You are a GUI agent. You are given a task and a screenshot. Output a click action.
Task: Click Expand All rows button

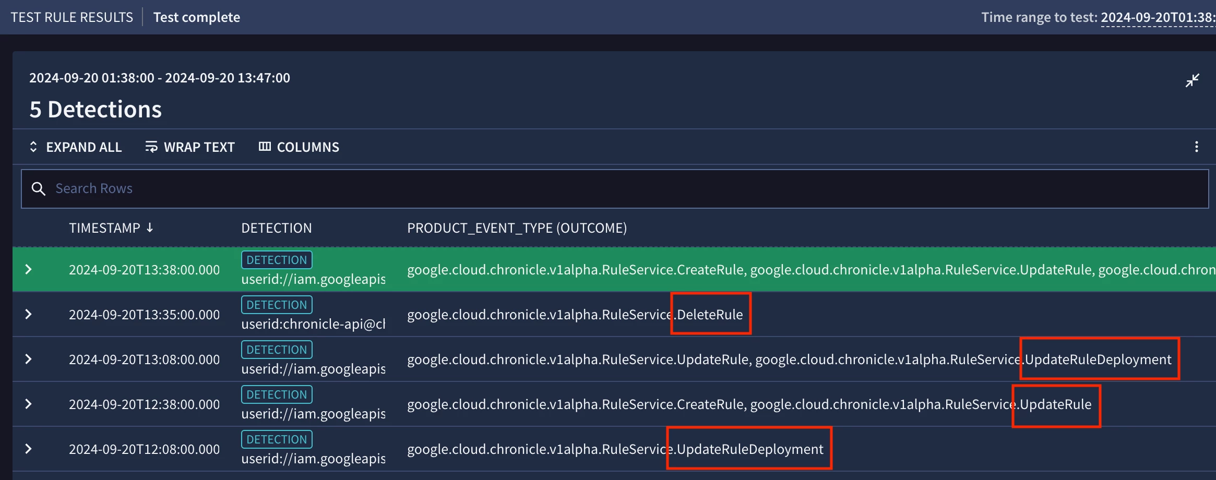75,147
